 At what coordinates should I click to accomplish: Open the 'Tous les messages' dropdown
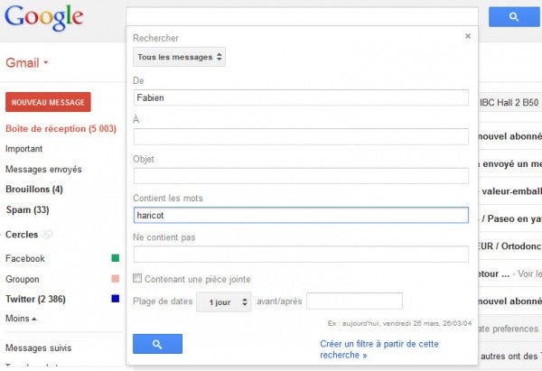click(x=179, y=57)
